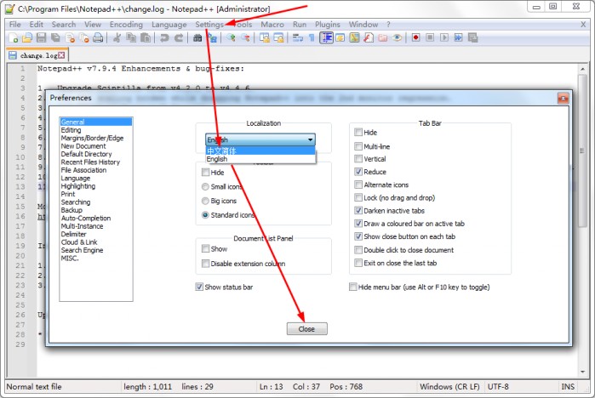Check the Toolbar Hide checkbox
This screenshot has width=595, height=398.
(205, 173)
